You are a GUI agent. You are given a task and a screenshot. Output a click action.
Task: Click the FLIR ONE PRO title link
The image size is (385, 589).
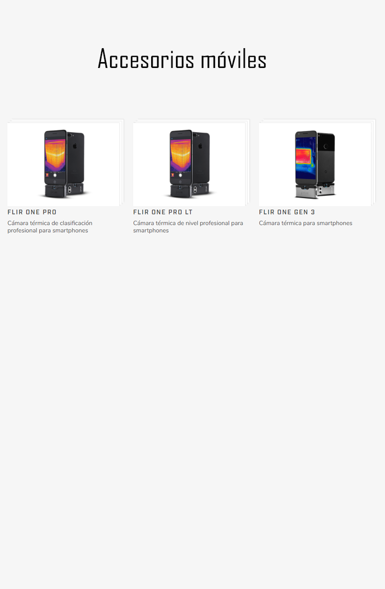tap(32, 212)
